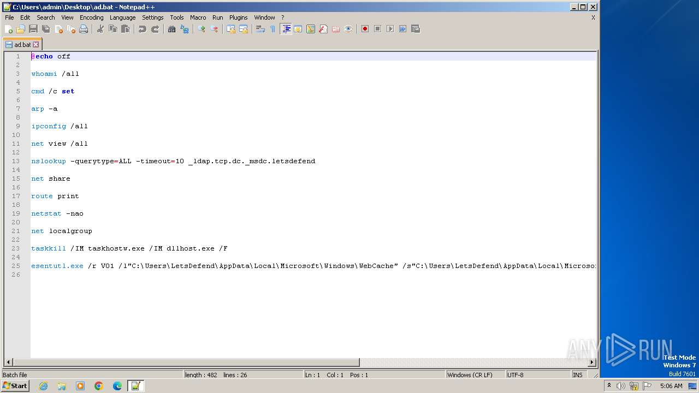Click the Close All toolbar icon
This screenshot has width=699, height=393.
pos(71,29)
